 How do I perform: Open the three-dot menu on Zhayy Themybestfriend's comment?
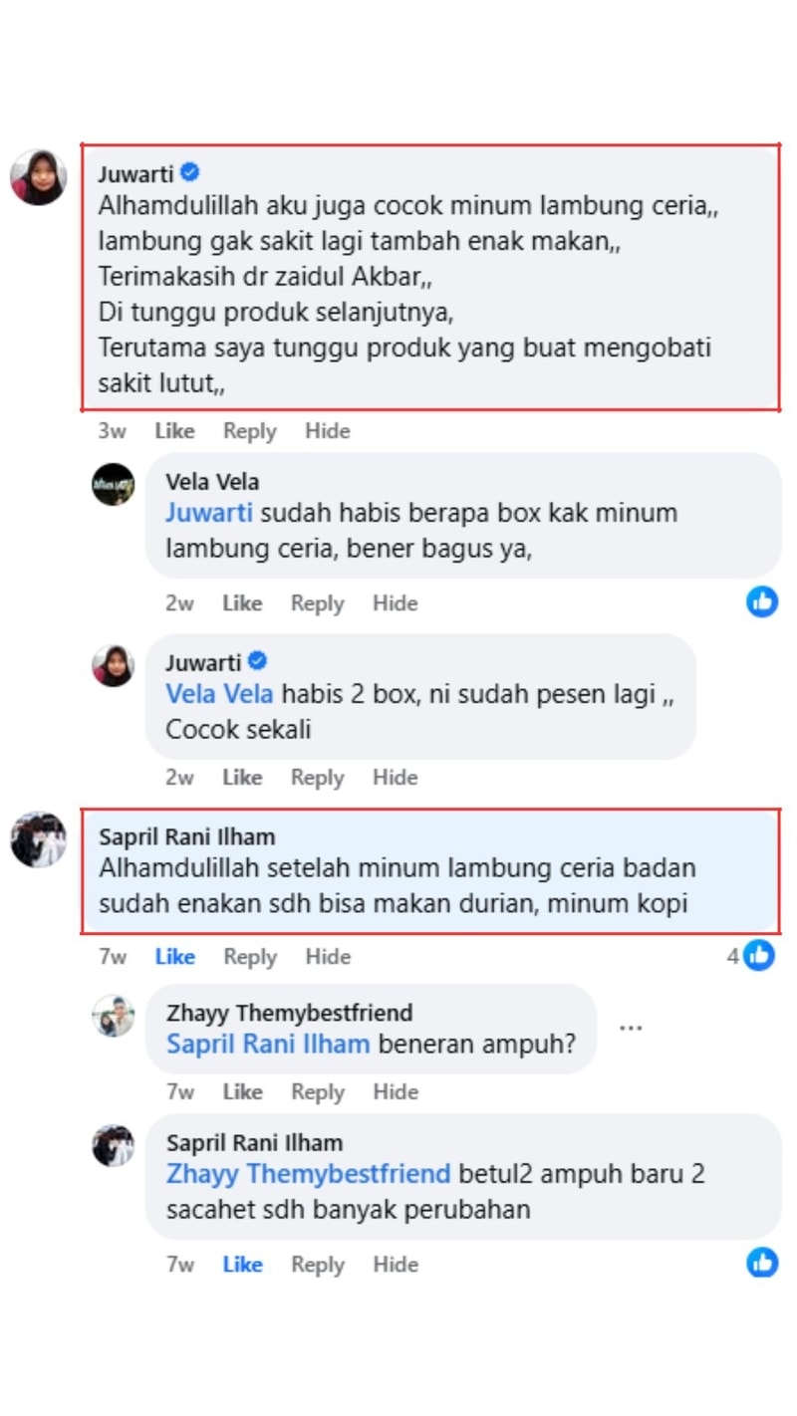pos(631,1028)
